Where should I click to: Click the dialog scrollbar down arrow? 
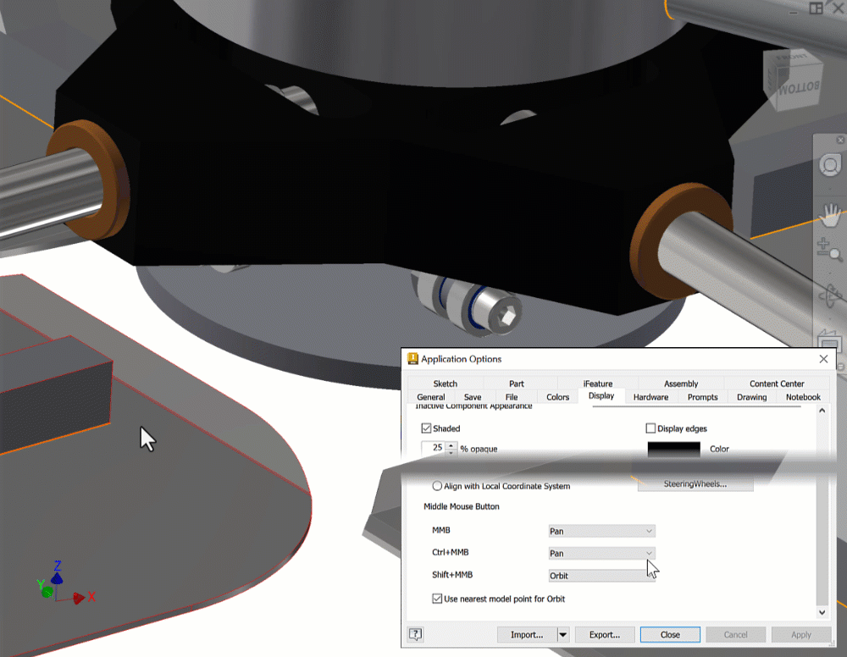[x=822, y=612]
